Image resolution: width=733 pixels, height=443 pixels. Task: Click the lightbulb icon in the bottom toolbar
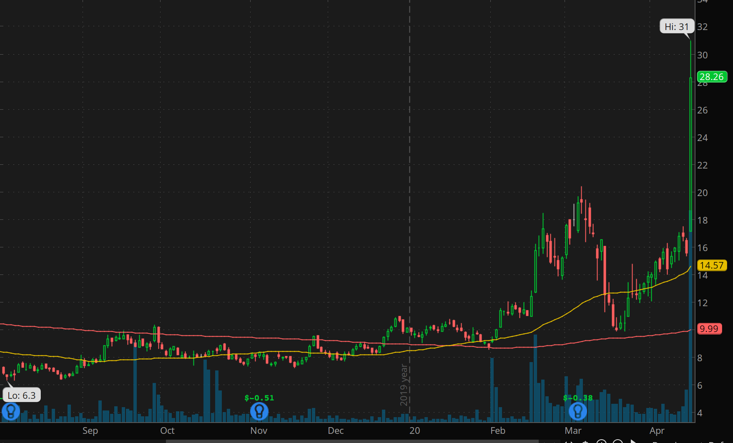click(585, 441)
